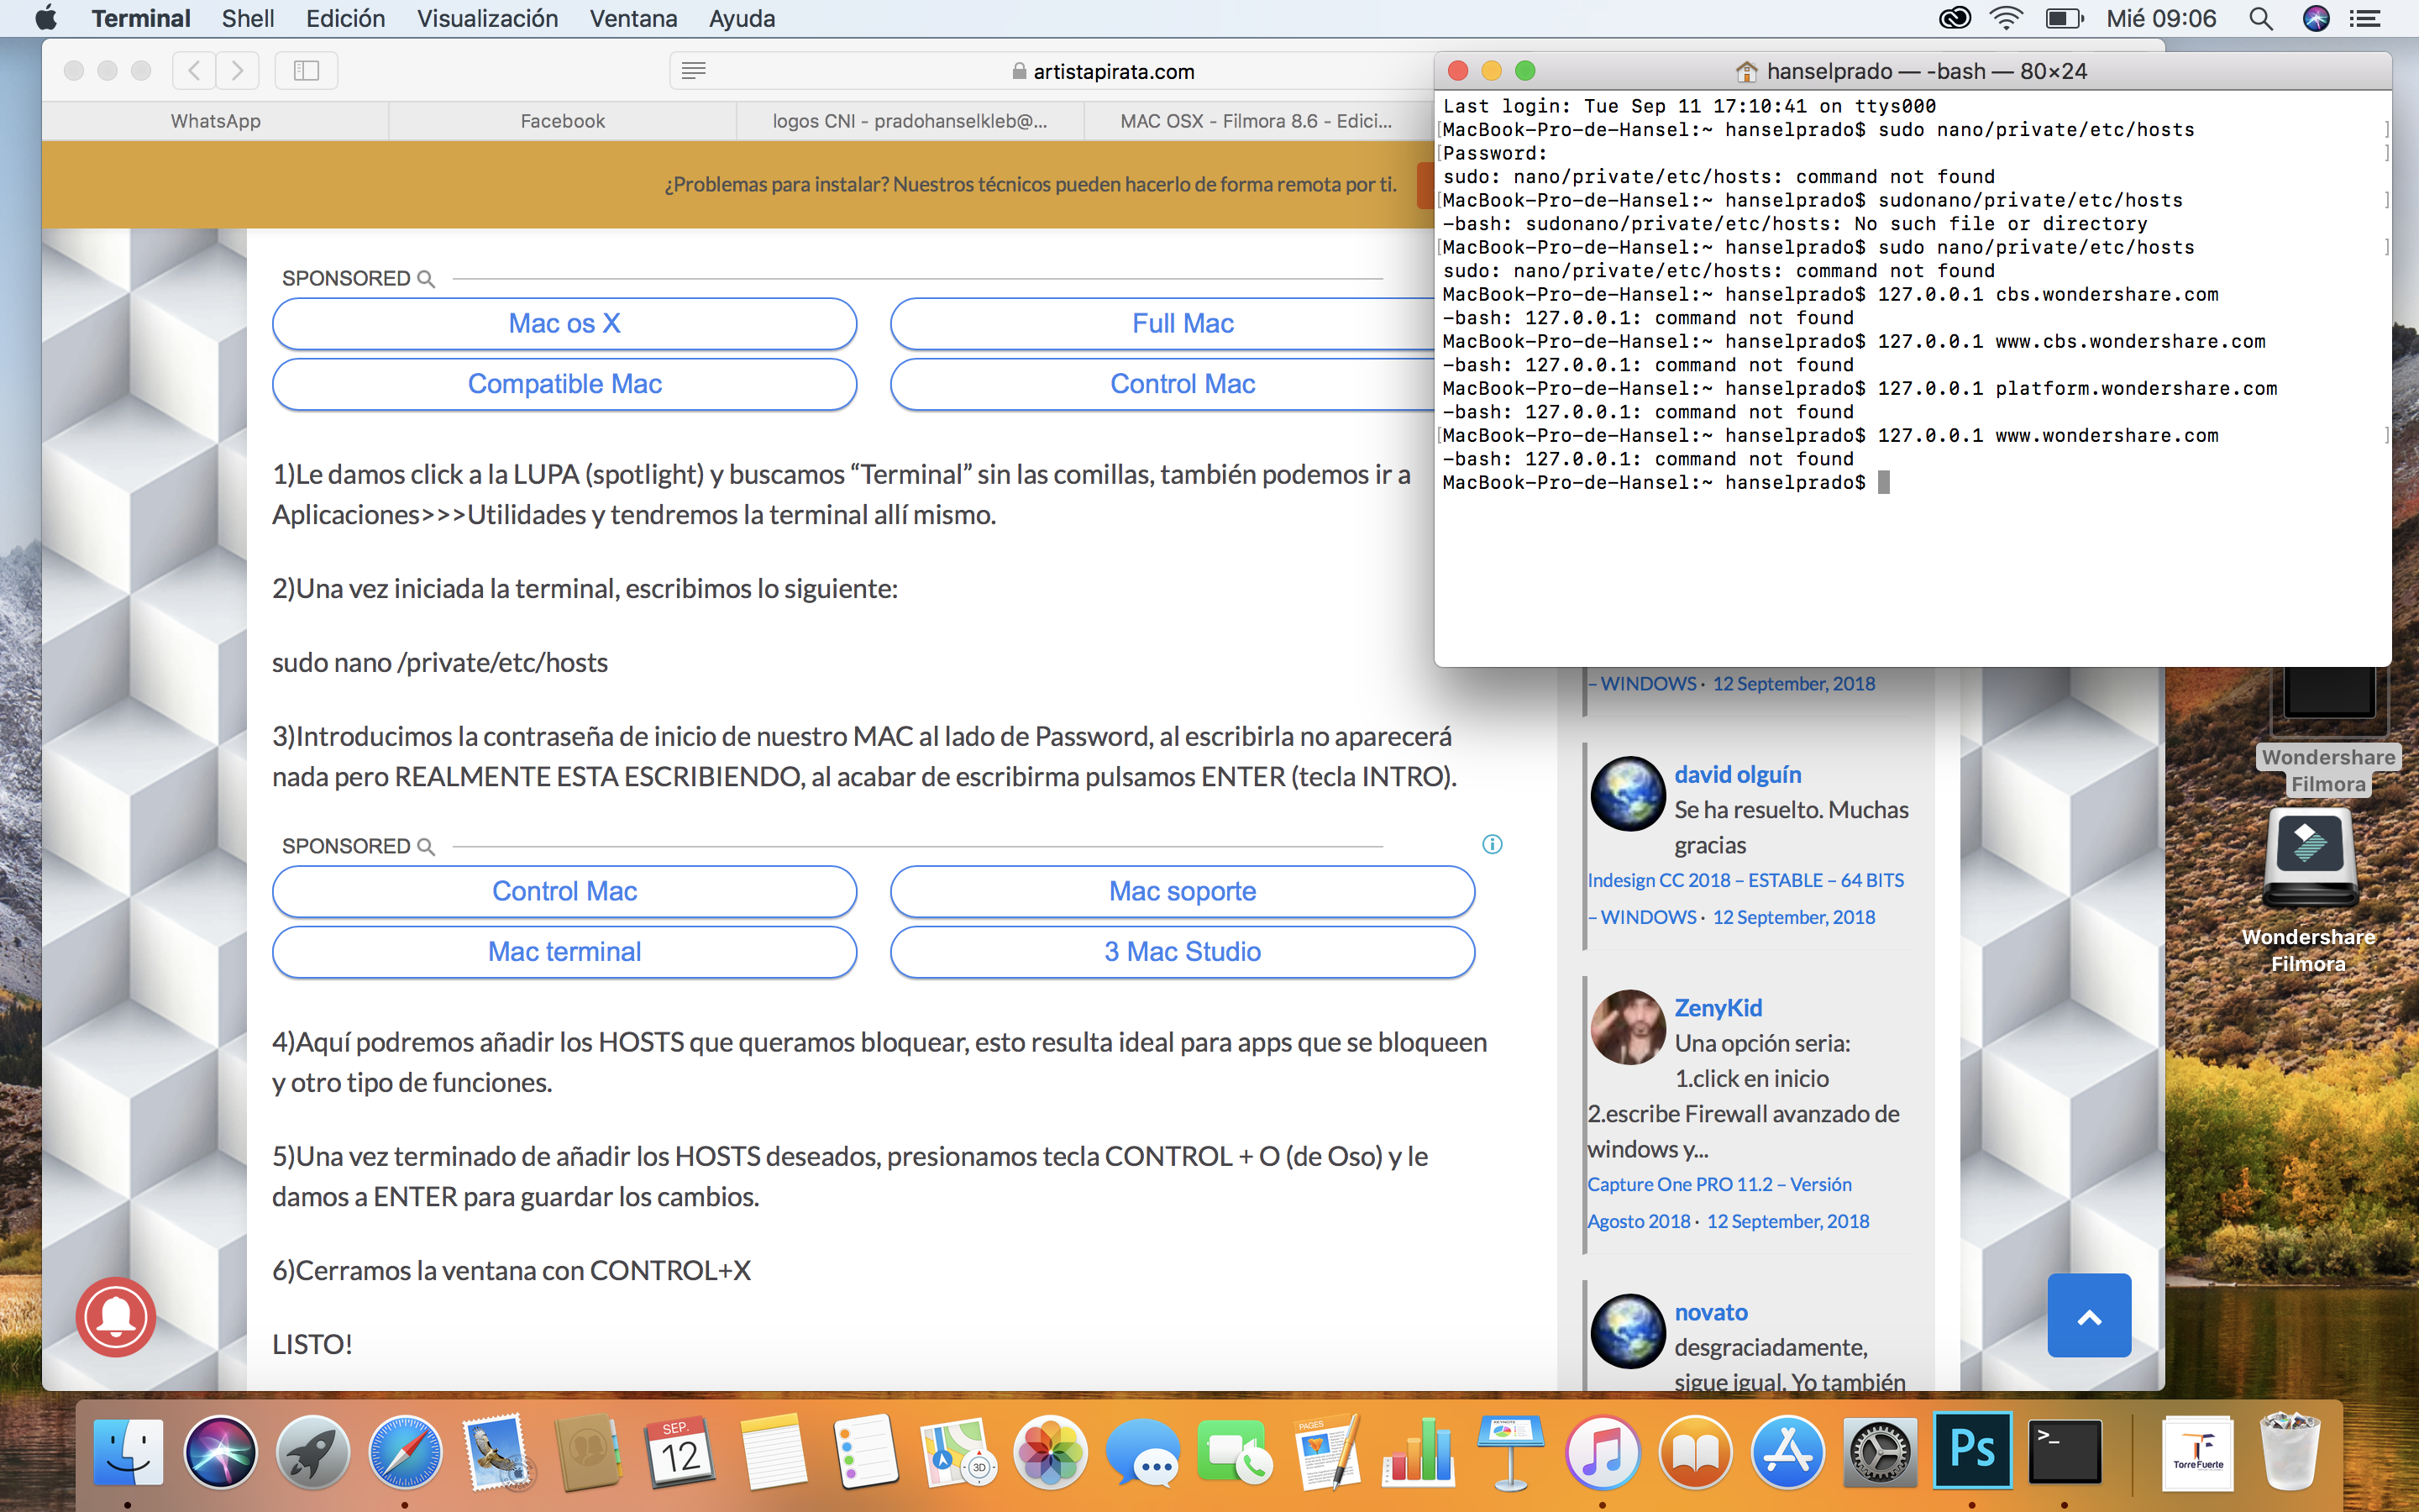Show Safari Reader view icon
The image size is (2419, 1512).
(693, 70)
